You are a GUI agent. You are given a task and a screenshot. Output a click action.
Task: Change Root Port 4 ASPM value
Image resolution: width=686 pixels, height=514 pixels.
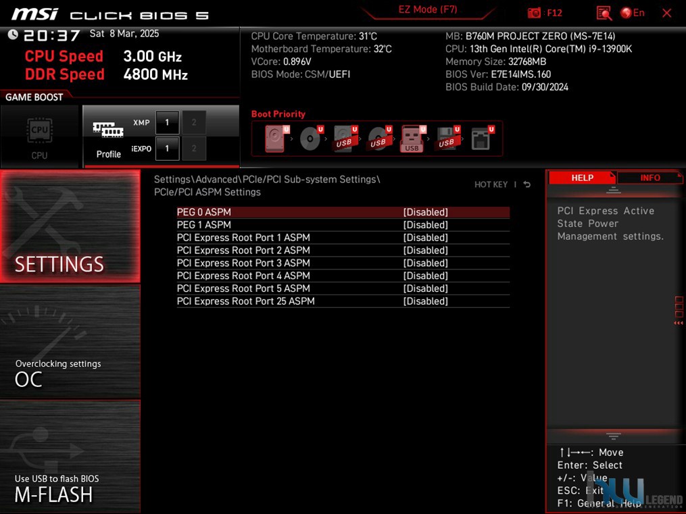(425, 276)
